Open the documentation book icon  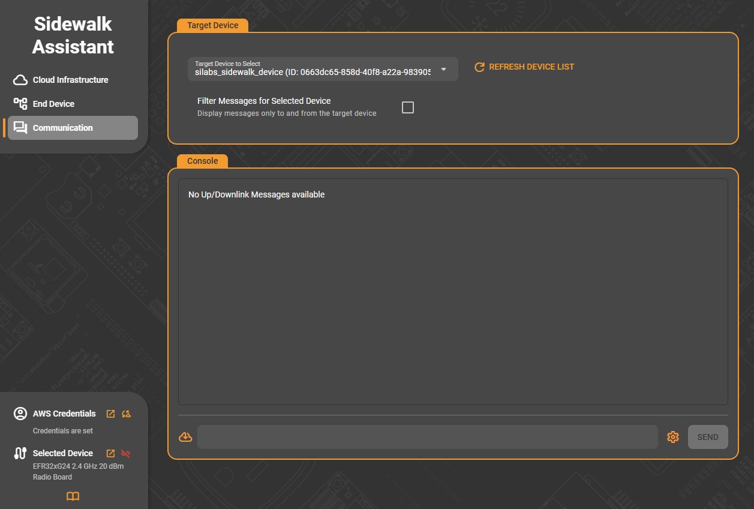pos(73,496)
